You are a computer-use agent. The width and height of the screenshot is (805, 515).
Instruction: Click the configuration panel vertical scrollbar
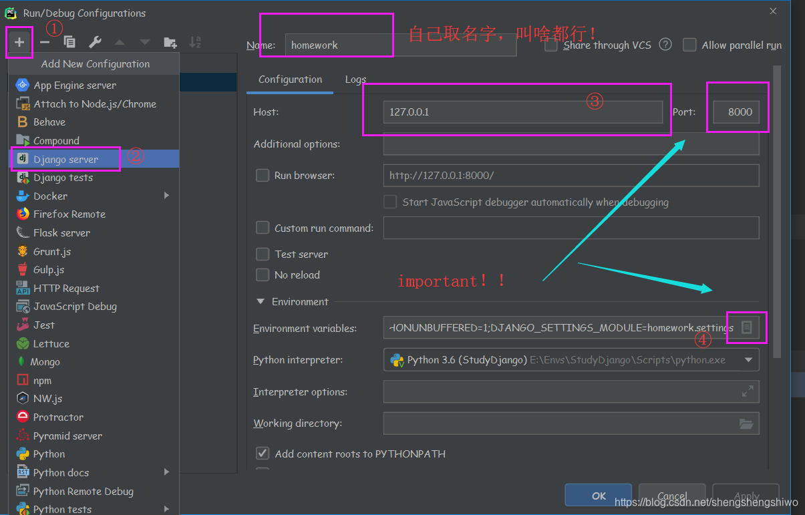[x=777, y=212]
